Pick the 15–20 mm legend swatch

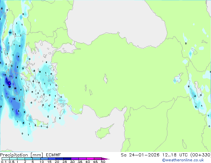point(52,159)
